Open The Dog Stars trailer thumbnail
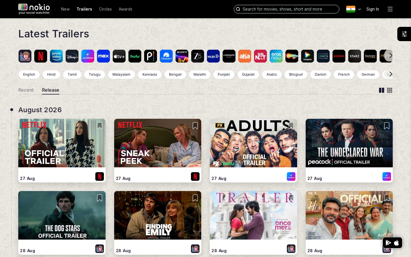 [x=62, y=215]
